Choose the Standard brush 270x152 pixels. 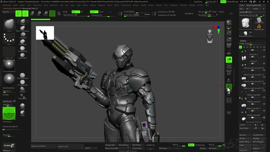[x=22, y=35]
